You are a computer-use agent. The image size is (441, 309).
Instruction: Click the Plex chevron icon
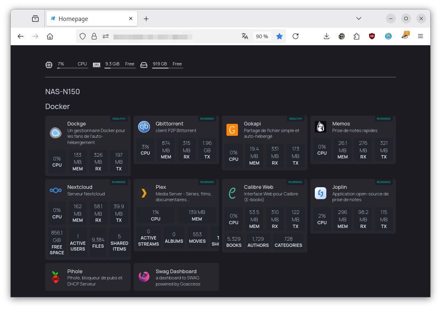pyautogui.click(x=144, y=193)
